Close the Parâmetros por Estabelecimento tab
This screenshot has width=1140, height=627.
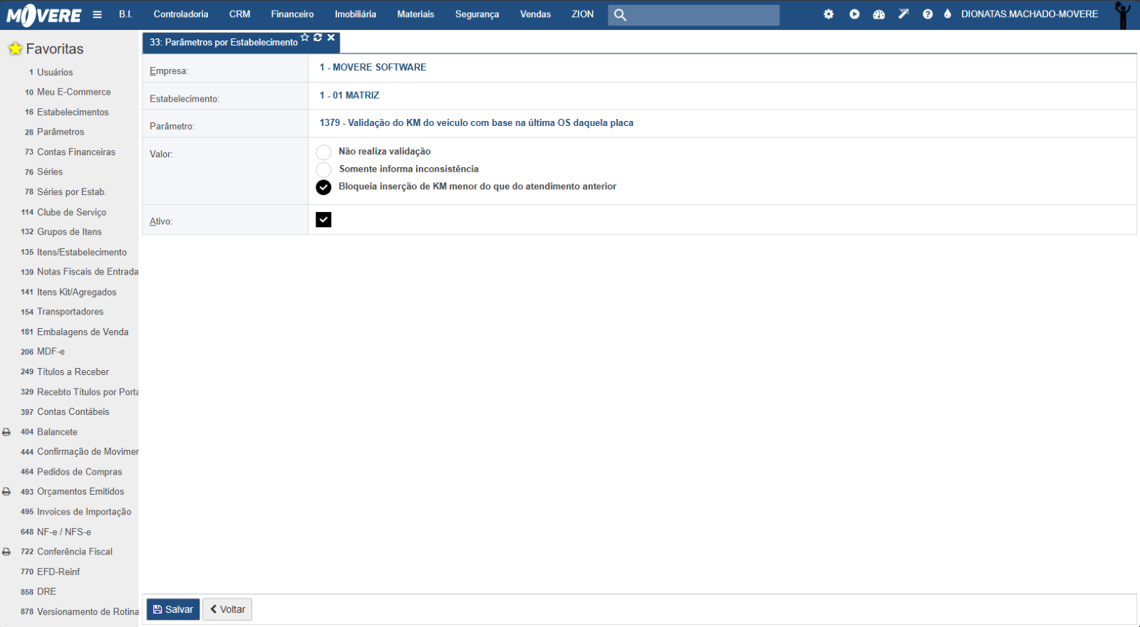(x=331, y=38)
